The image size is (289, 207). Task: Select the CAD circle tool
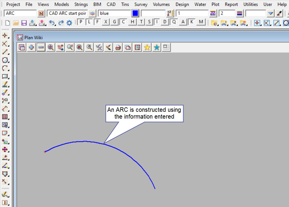(x=5, y=60)
